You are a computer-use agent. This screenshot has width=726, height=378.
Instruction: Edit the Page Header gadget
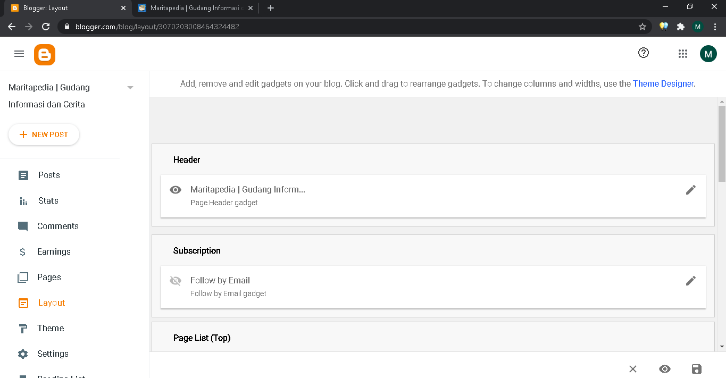[690, 190]
